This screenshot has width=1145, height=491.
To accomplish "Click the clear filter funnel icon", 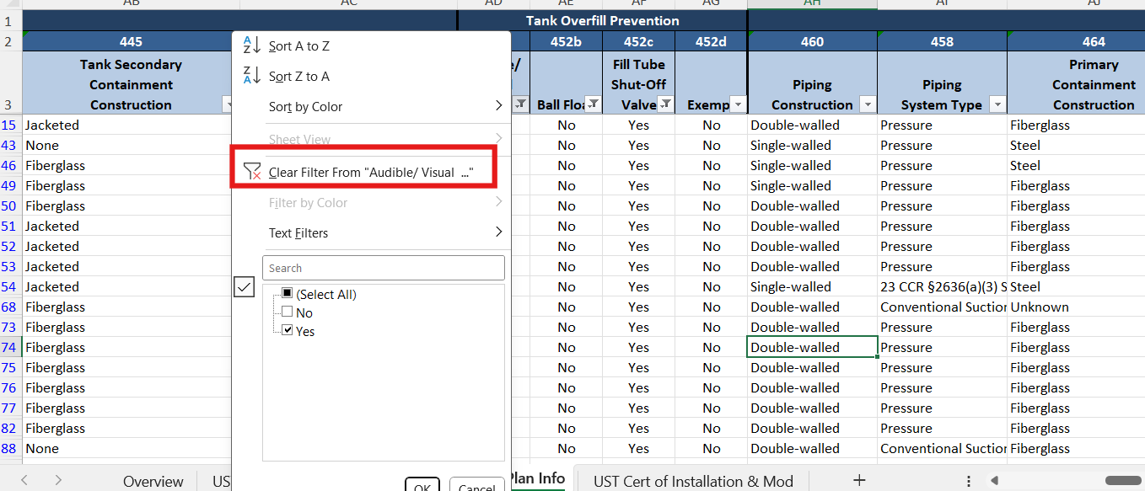I will tap(251, 172).
